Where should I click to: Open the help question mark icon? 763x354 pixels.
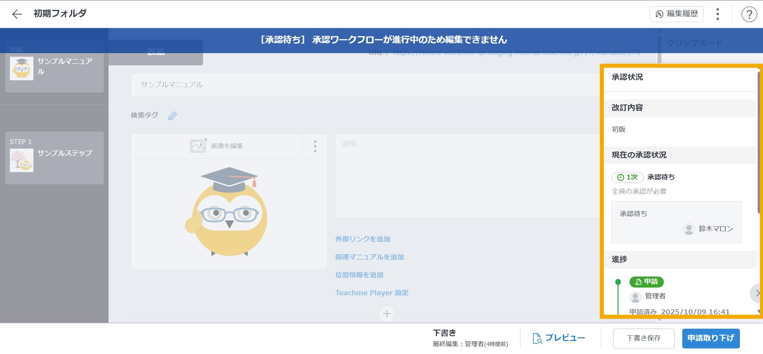coord(749,14)
